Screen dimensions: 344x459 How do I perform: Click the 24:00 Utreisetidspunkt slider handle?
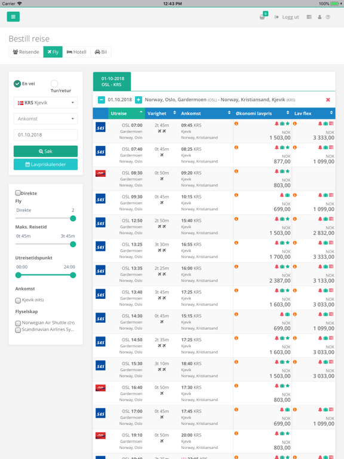73,275
